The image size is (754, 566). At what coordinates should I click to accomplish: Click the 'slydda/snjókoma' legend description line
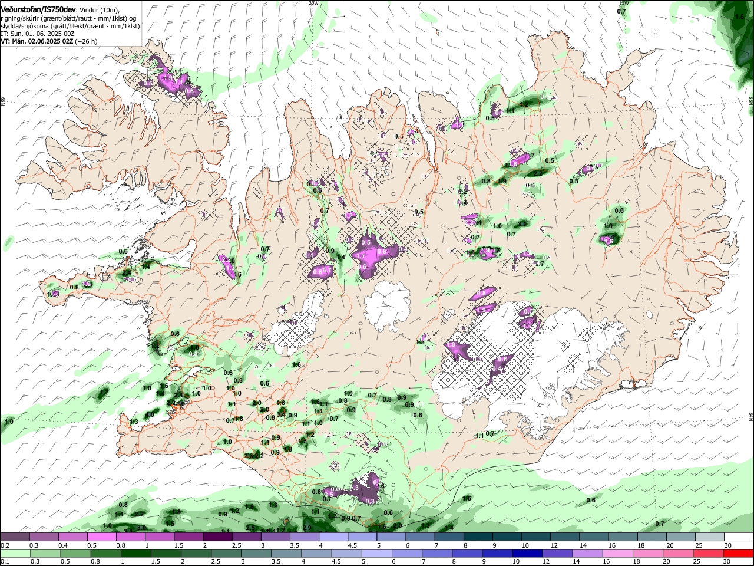click(70, 26)
